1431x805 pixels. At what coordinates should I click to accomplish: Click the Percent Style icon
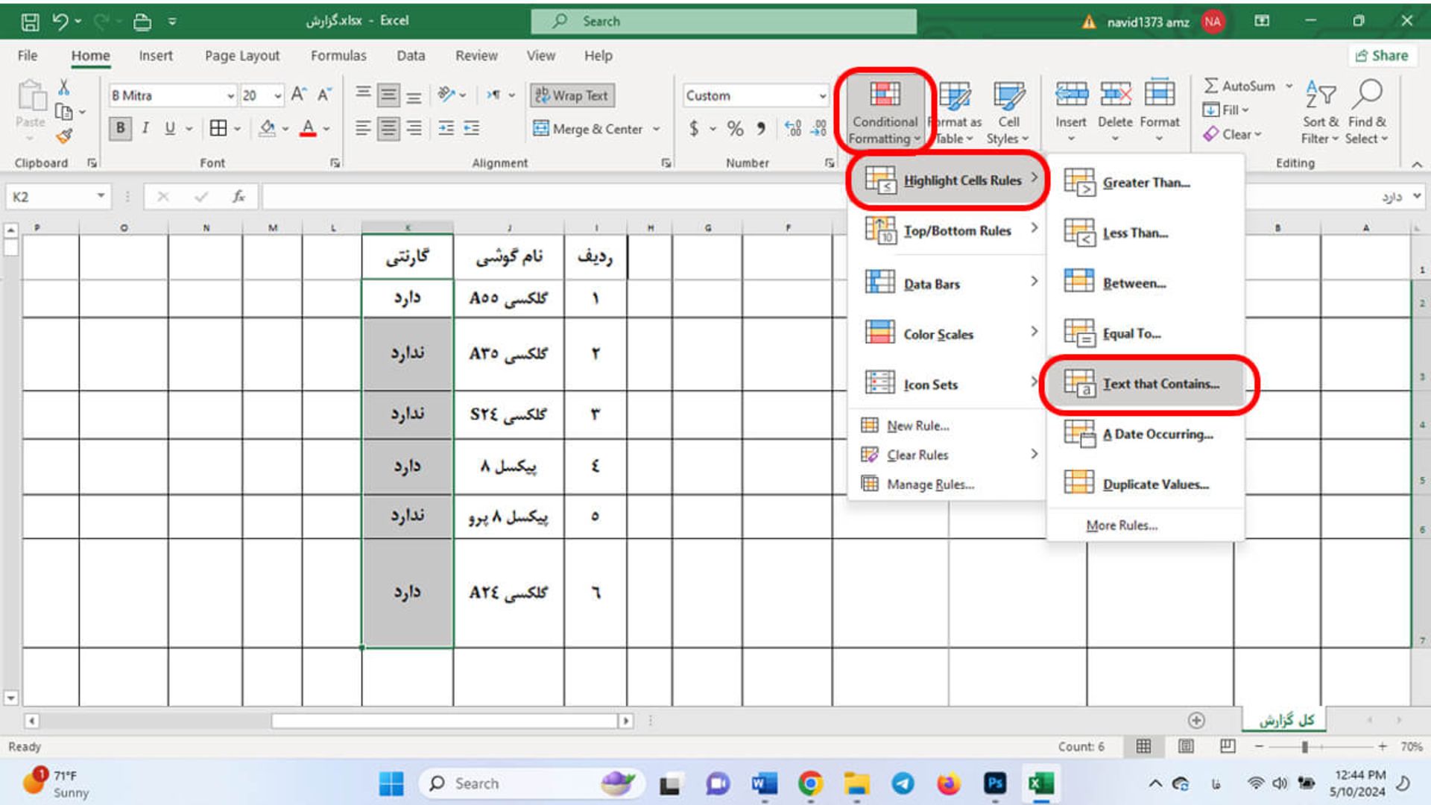(x=735, y=128)
